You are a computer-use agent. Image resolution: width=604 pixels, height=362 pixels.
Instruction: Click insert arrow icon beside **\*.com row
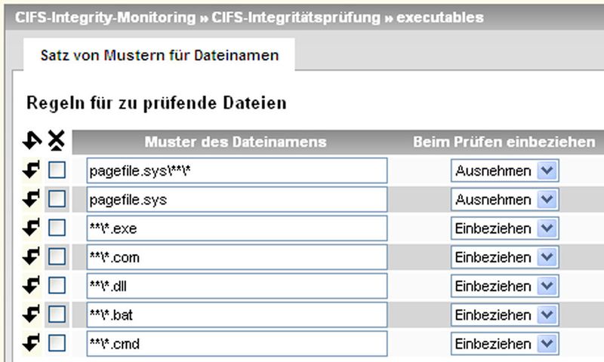click(31, 256)
